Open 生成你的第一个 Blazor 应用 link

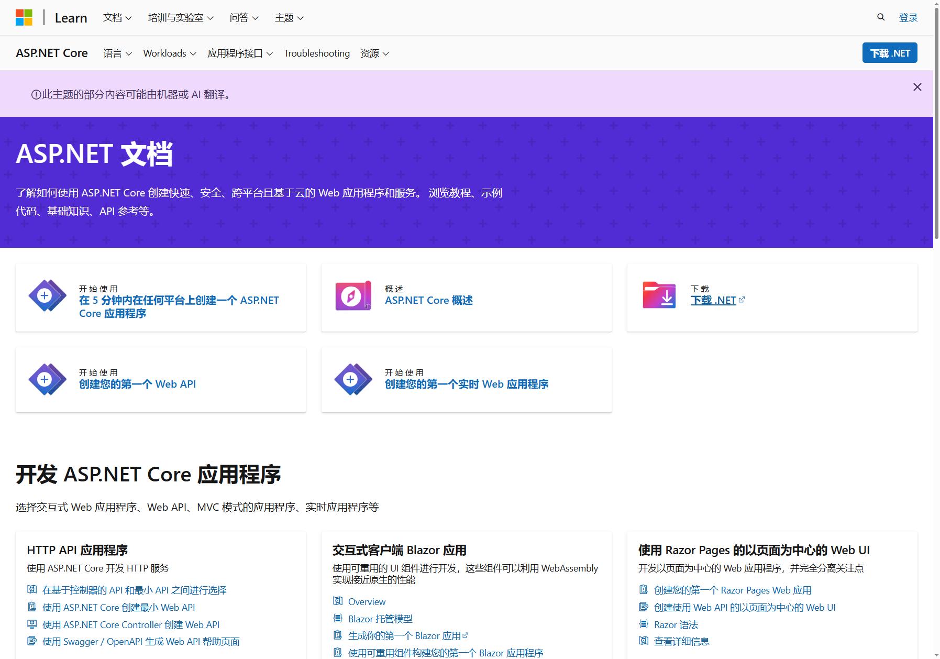tap(408, 635)
